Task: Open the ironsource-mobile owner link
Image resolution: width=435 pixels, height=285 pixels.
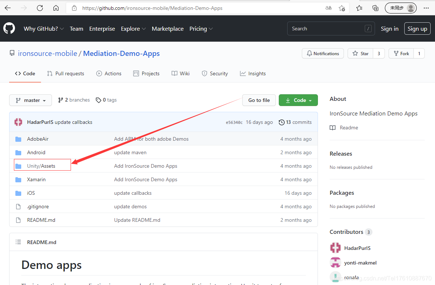Action: point(48,53)
